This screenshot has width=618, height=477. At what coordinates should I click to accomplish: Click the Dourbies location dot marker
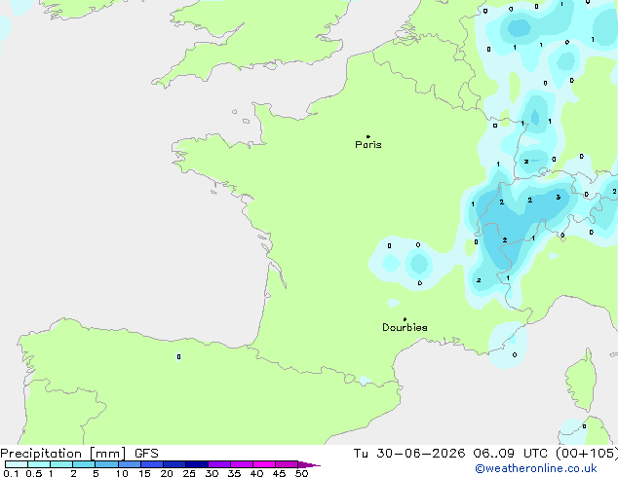point(405,319)
